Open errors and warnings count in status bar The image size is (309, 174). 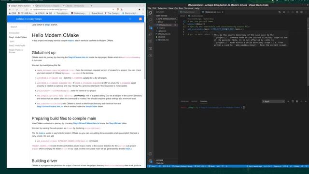[166, 166]
